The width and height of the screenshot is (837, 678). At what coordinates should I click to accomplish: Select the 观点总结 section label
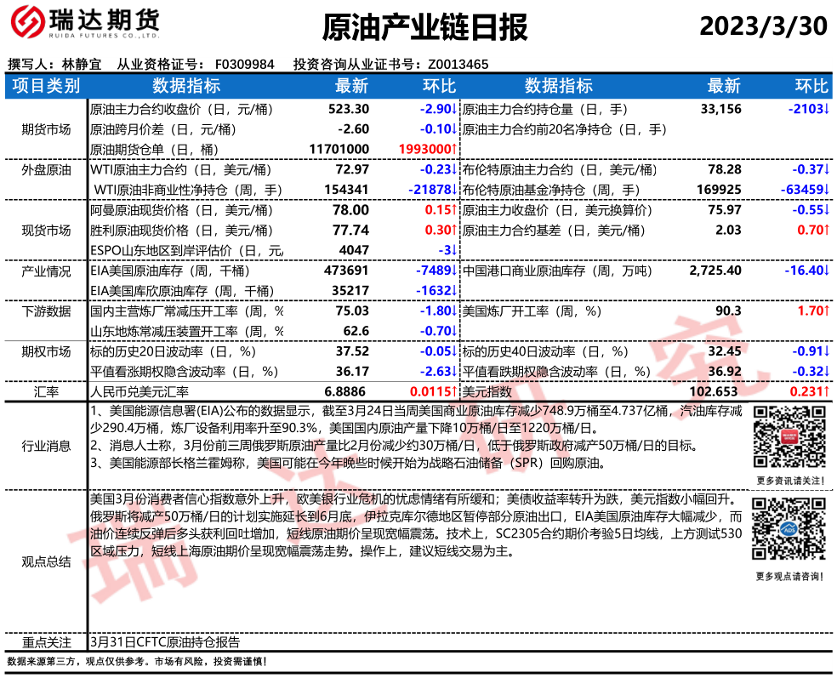coord(46,561)
